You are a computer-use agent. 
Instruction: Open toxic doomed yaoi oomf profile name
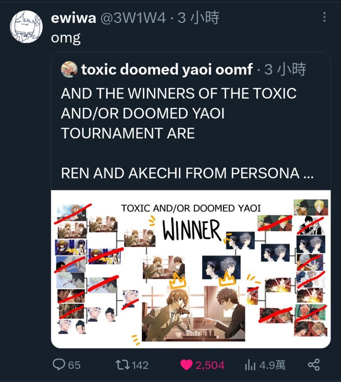point(167,69)
